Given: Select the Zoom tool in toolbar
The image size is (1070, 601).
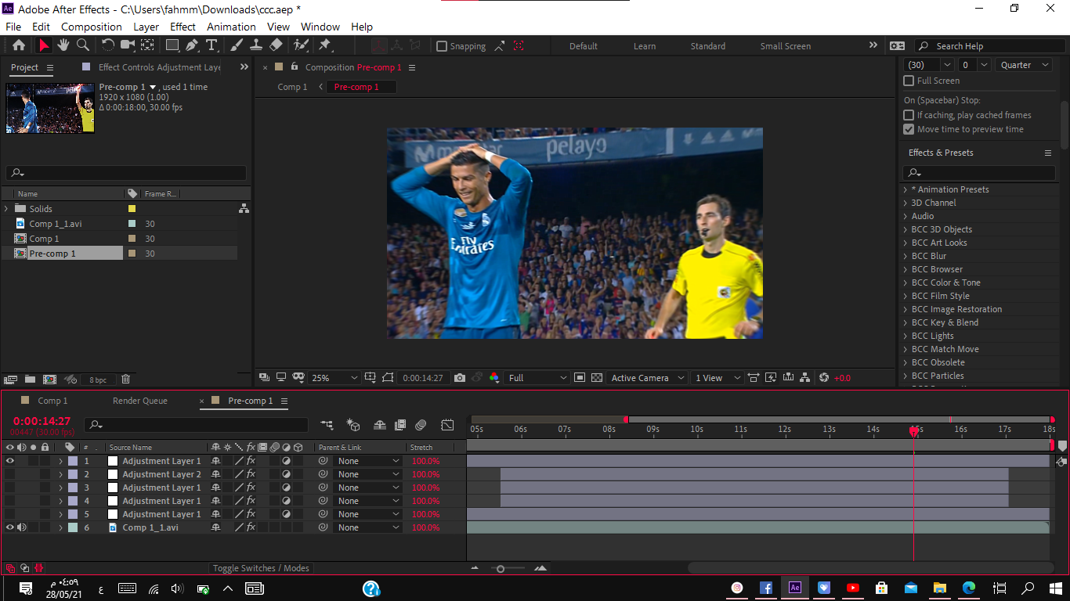Looking at the screenshot, I should [x=82, y=45].
